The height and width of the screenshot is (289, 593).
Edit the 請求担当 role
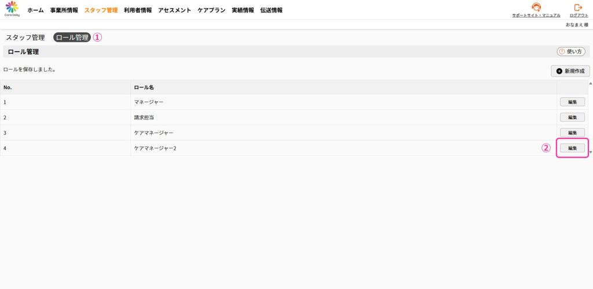[572, 117]
